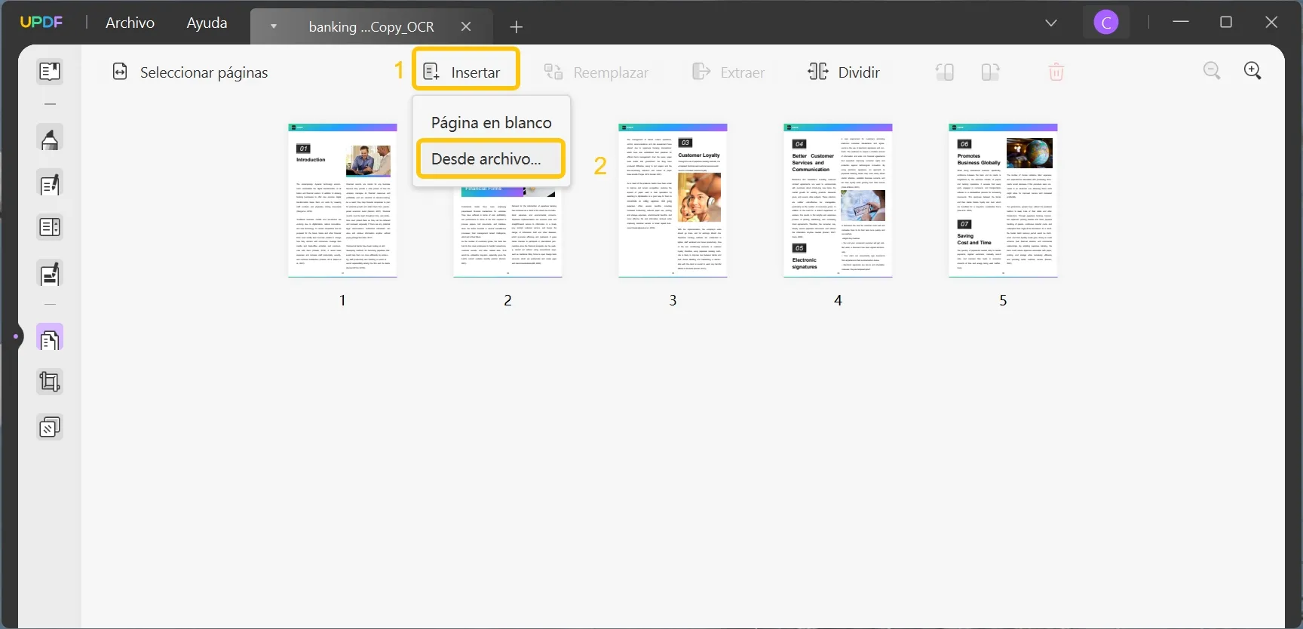This screenshot has width=1303, height=629.
Task: Select page 5 Promotes Business Globally thumbnail
Action: [1003, 201]
